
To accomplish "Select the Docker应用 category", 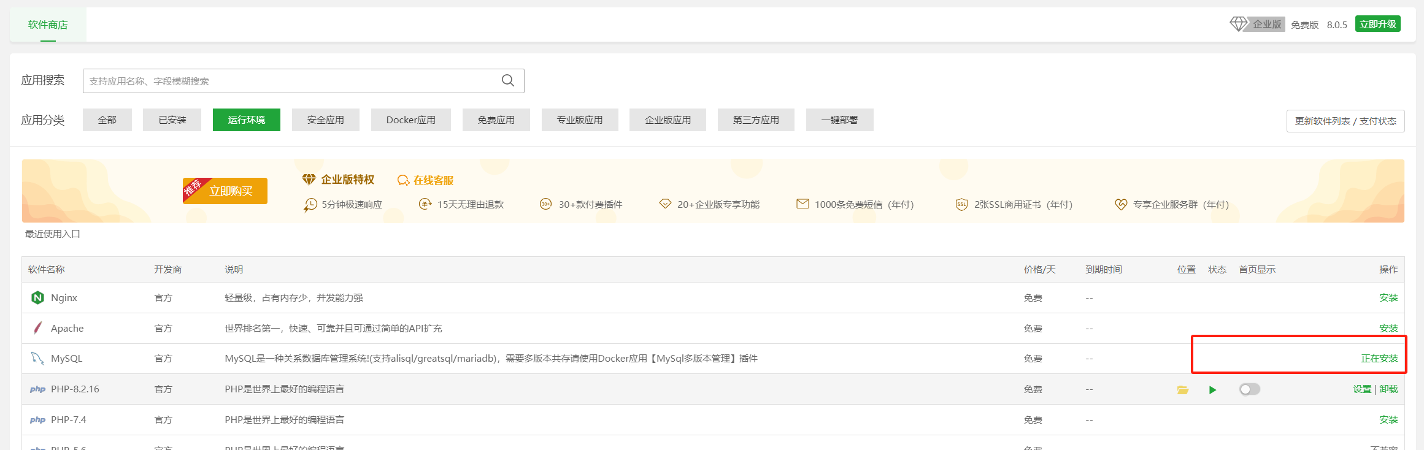I will click(x=411, y=120).
